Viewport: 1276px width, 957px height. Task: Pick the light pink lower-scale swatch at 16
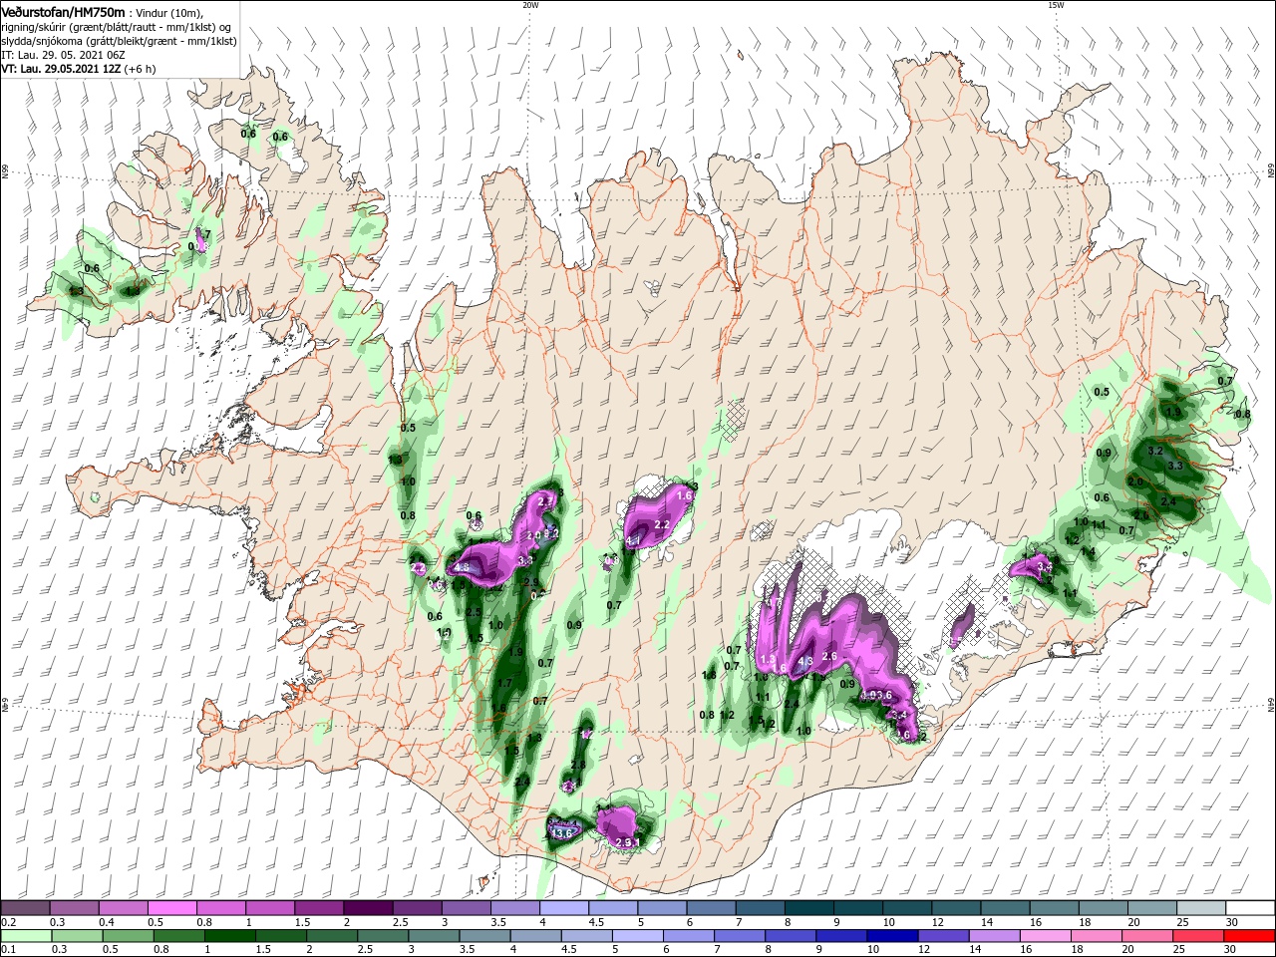(x=1046, y=936)
